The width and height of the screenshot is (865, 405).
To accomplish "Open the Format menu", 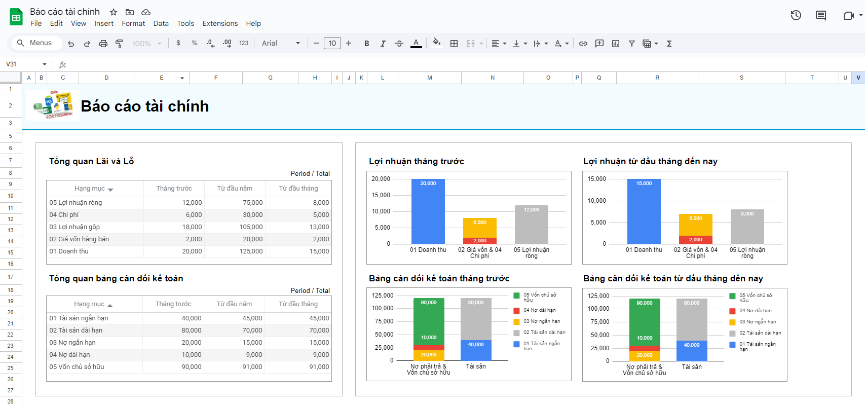I will click(x=133, y=23).
